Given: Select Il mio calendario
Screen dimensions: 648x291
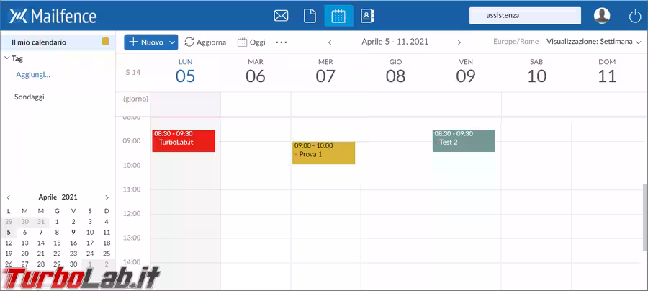Looking at the screenshot, I should (x=39, y=42).
